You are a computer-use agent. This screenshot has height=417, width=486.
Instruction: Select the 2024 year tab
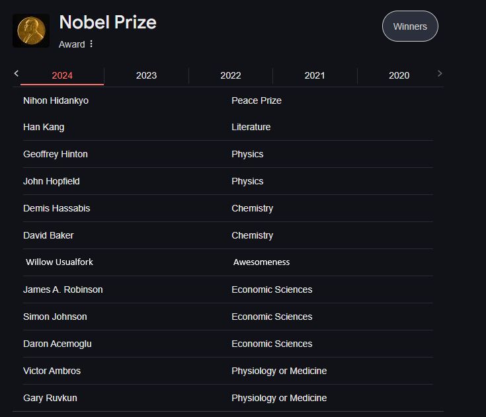tap(62, 75)
